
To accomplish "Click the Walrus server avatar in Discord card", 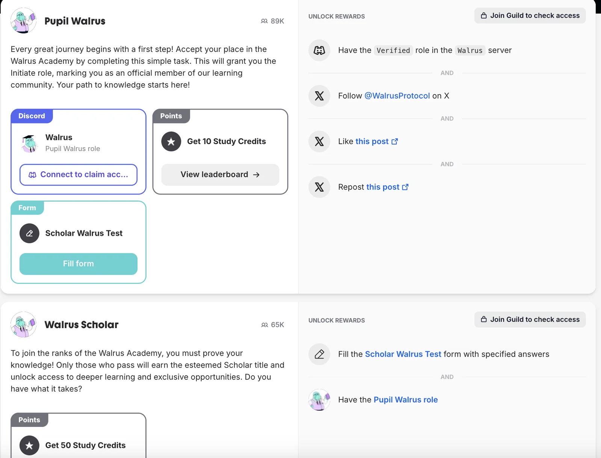I will [30, 143].
